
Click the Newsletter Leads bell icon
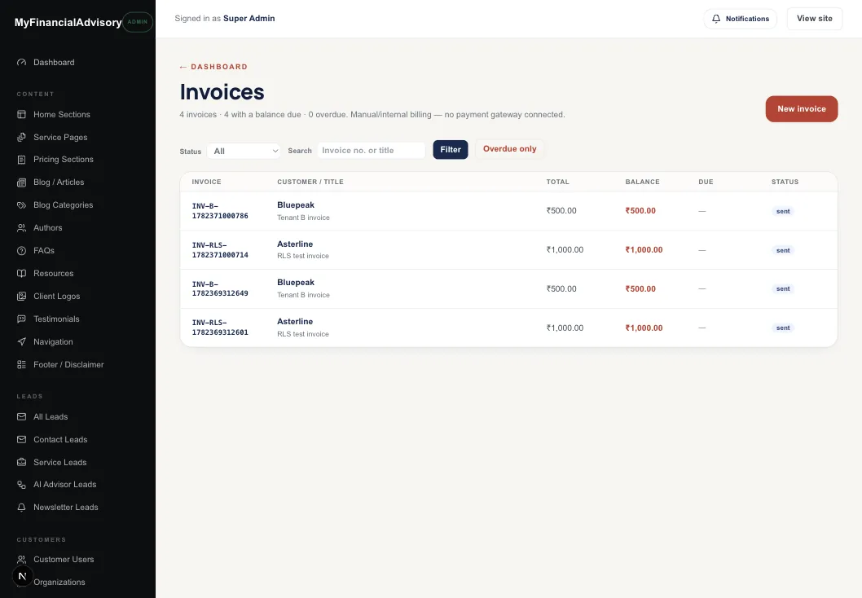pos(21,508)
